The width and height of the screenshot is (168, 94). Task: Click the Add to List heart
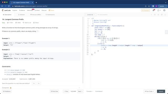point(23,23)
